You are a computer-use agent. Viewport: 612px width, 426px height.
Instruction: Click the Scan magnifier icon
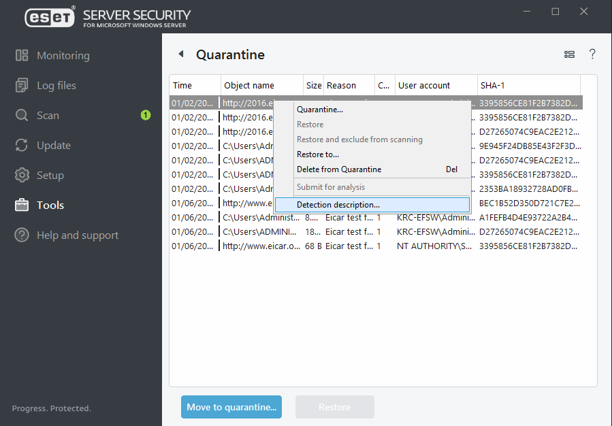[22, 116]
